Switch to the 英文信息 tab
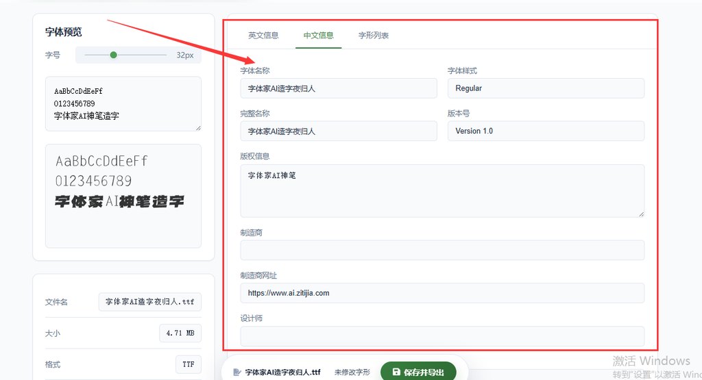The height and width of the screenshot is (380, 702). 263,36
